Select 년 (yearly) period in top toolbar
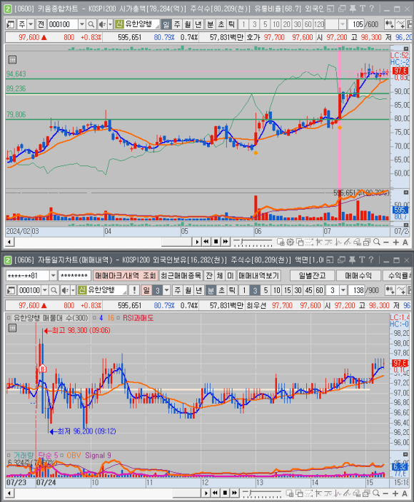 198,24
